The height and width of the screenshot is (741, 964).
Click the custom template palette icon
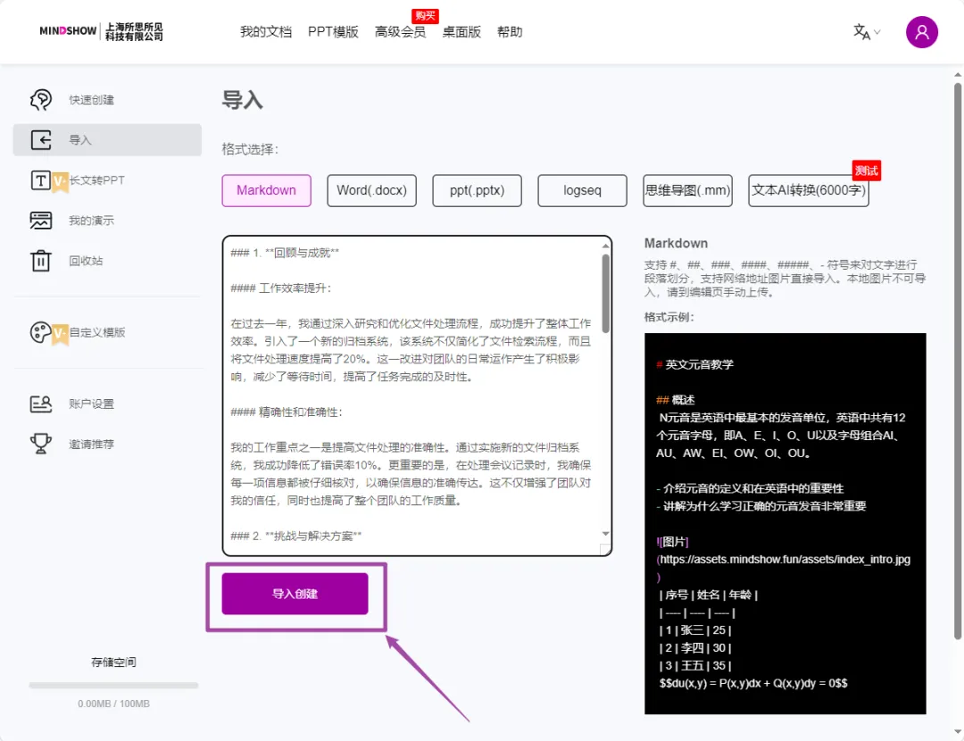(40, 332)
